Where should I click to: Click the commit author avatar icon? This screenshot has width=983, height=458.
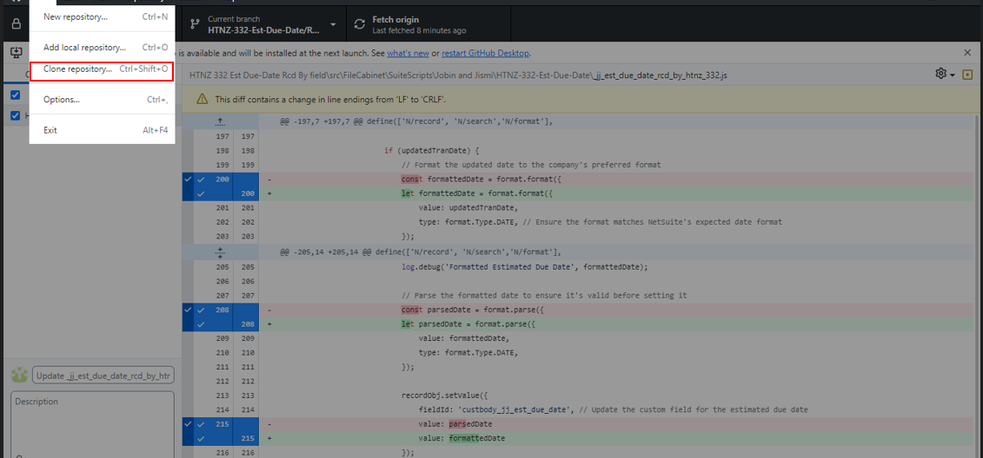pyautogui.click(x=19, y=376)
